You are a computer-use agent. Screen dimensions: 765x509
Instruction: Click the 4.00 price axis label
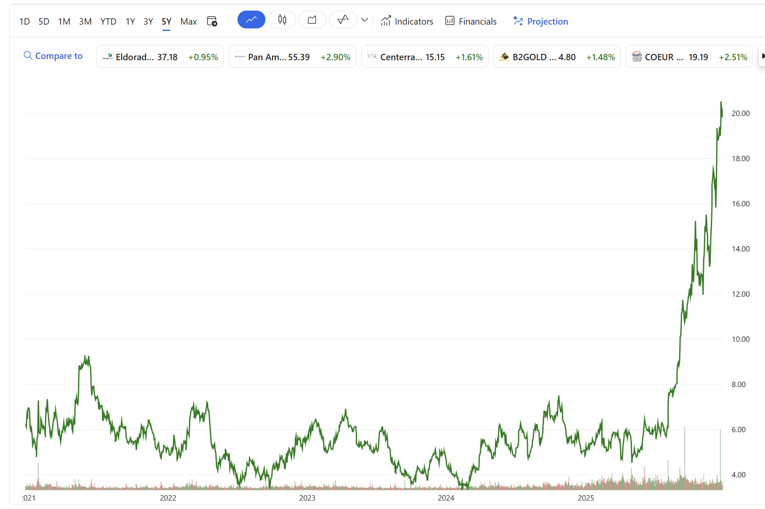pos(738,475)
